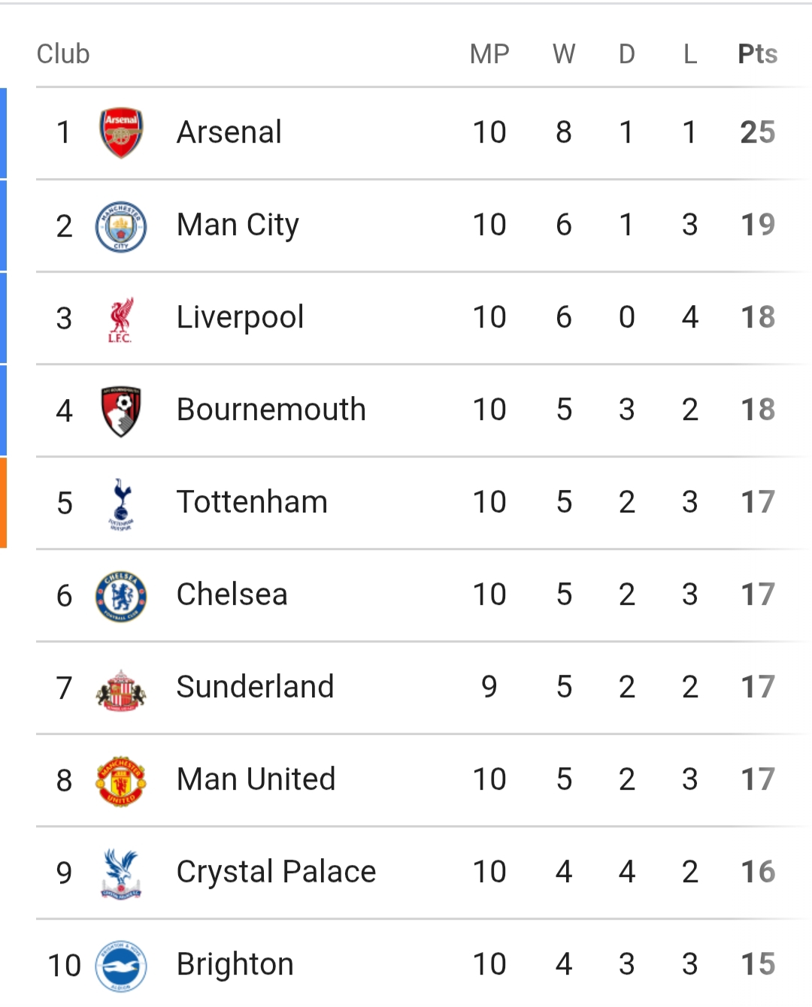Click the Arsenal club crest

pos(121,133)
